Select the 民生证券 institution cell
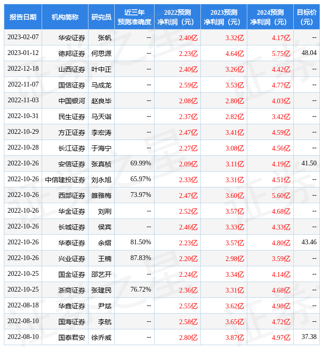320x349 pixels. pyautogui.click(x=65, y=117)
